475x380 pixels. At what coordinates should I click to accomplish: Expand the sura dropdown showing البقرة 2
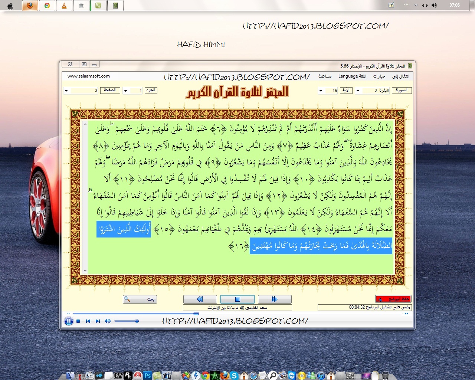pyautogui.click(x=358, y=91)
